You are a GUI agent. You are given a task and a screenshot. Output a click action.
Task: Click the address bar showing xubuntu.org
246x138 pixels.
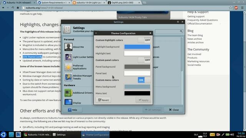pyautogui.click(x=126, y=8)
